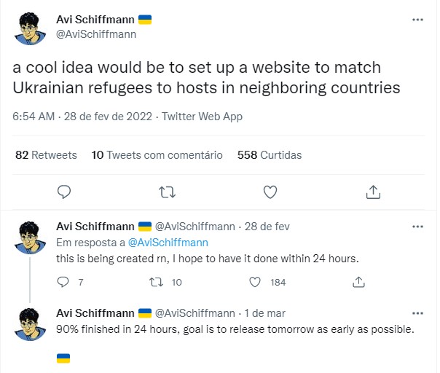
Task: Open the Twitter Web App source link
Action: pyautogui.click(x=202, y=117)
